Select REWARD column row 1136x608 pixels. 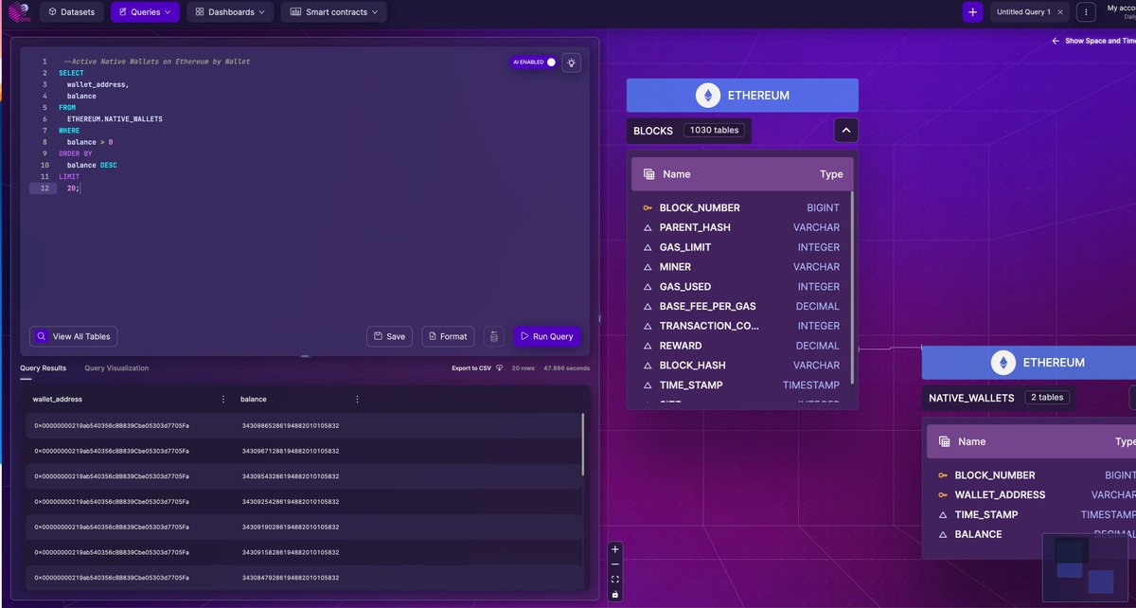[x=742, y=346]
